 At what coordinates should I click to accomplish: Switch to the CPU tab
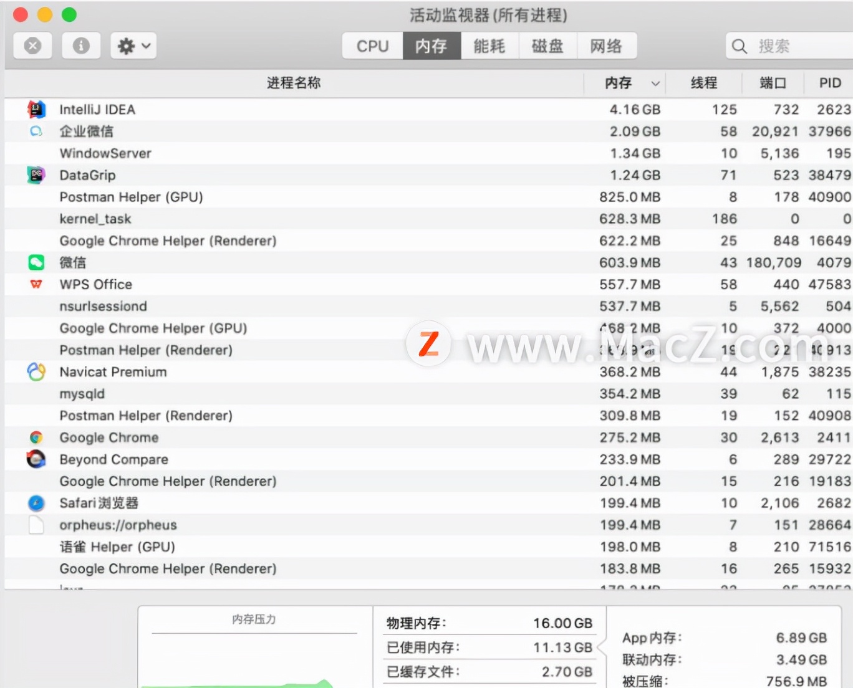372,45
